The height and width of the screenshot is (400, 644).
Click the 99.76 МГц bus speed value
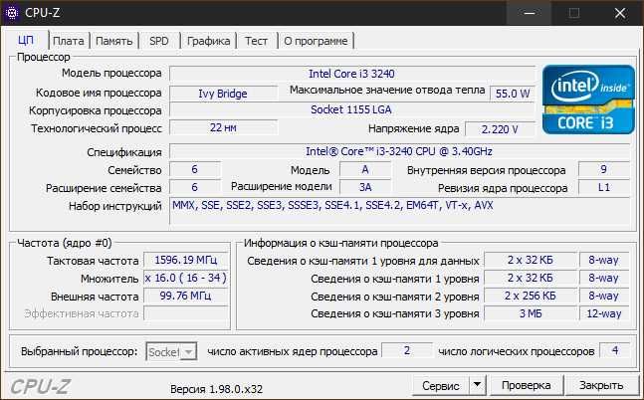point(186,296)
